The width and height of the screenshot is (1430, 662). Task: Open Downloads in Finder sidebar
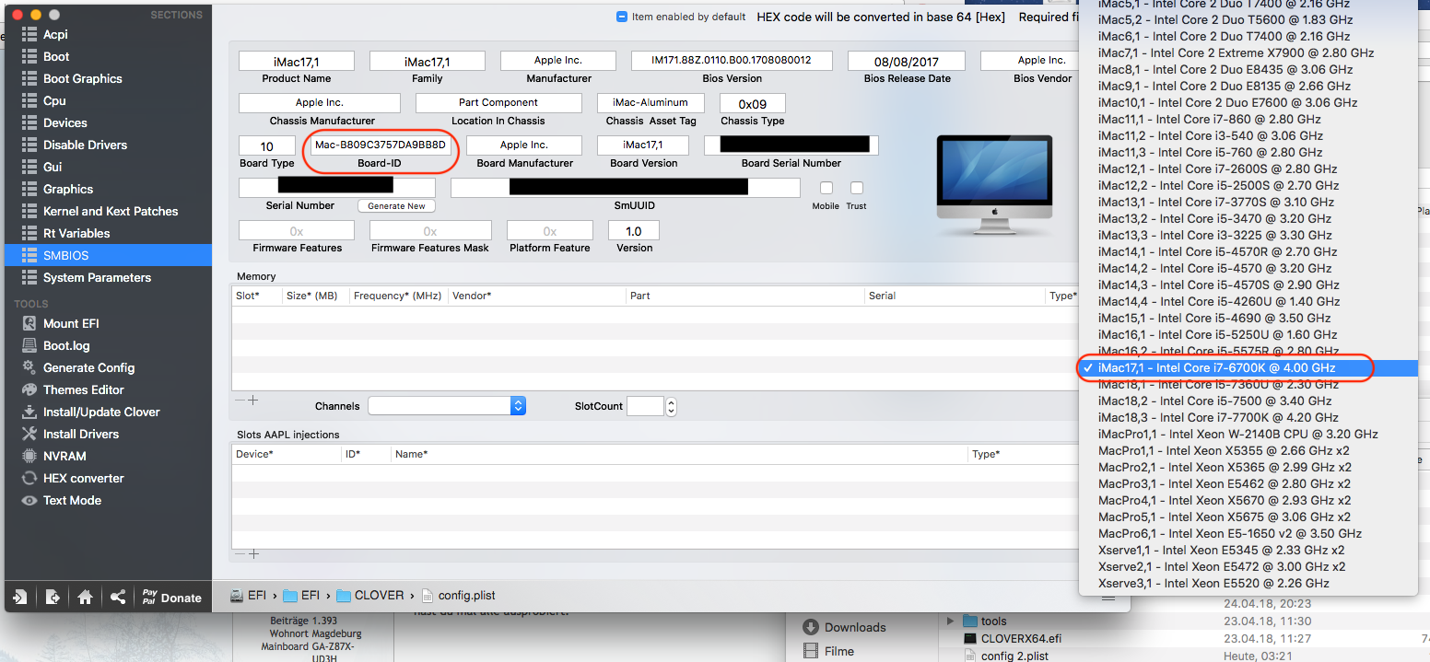click(844, 628)
